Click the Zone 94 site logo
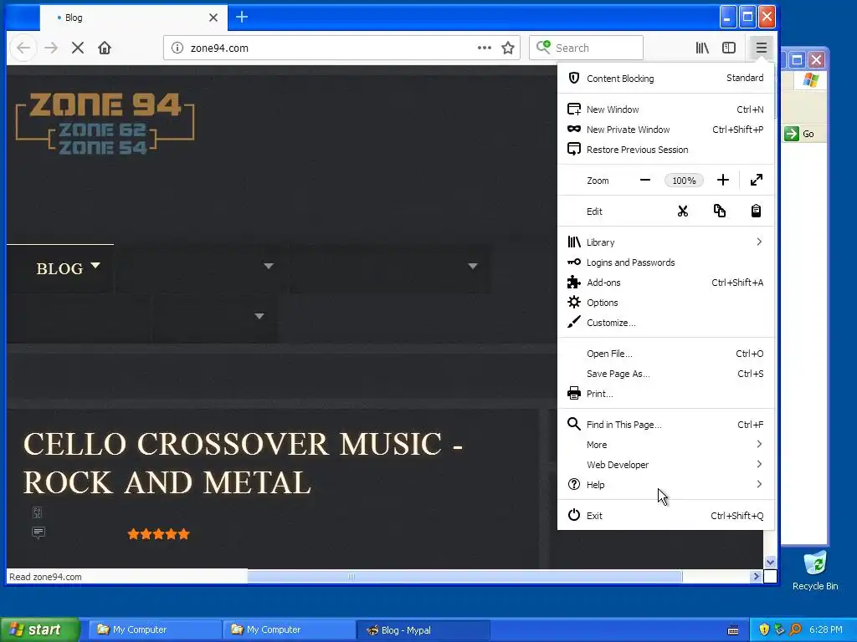 pyautogui.click(x=105, y=124)
